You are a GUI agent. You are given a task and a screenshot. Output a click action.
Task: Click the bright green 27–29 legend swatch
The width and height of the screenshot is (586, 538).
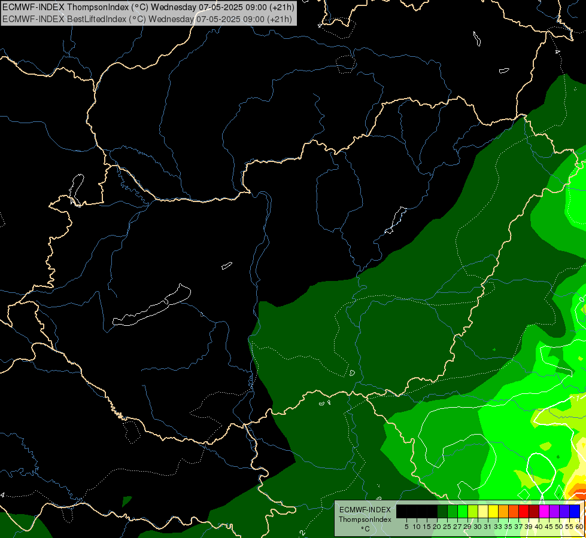[x=463, y=511]
